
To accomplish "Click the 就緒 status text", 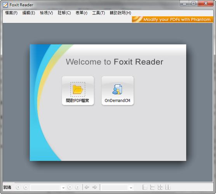I will (7, 187).
